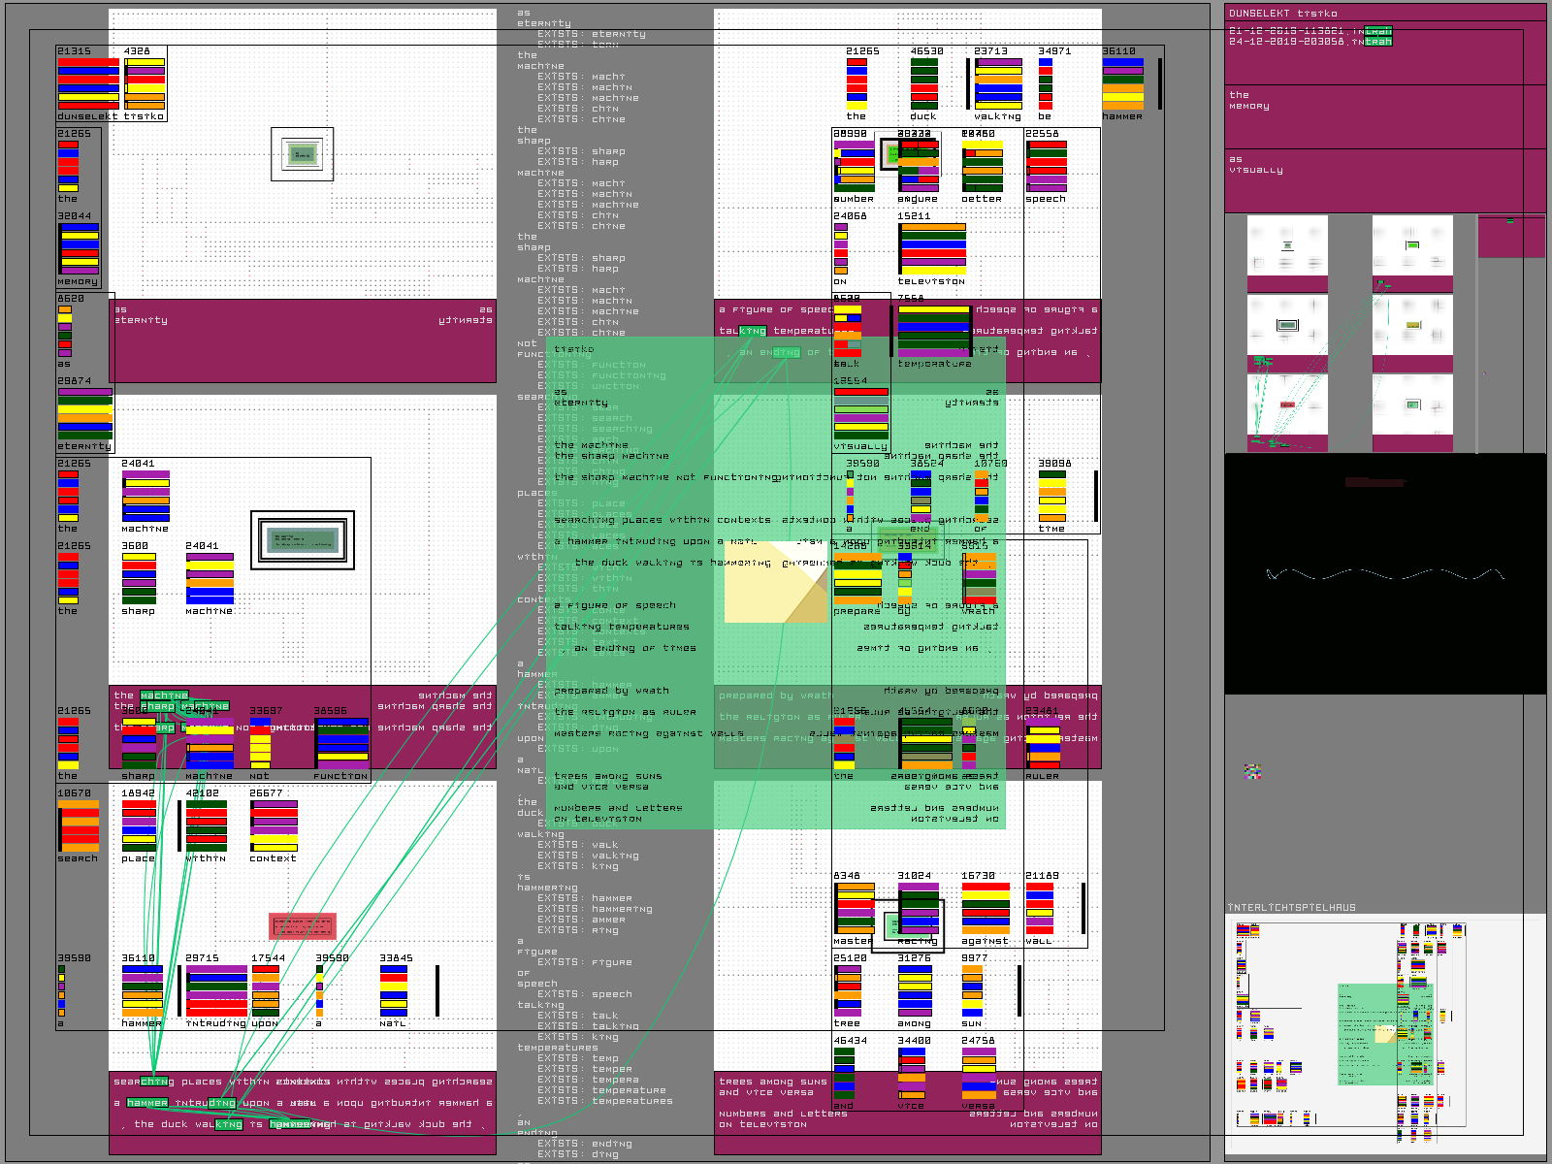
Task: Select the 'memory' 32044 bar block
Action: click(79, 249)
